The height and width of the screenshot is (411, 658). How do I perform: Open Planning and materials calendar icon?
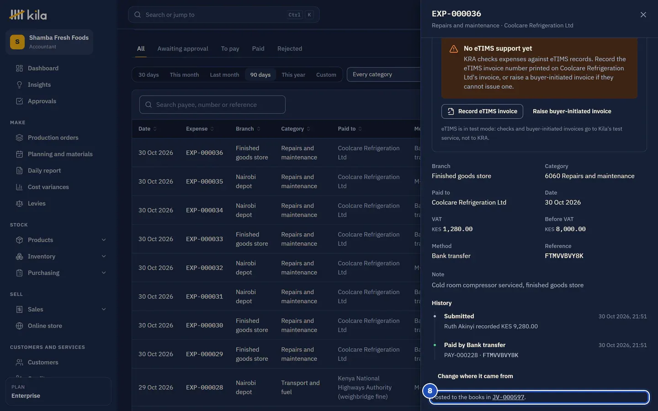[x=19, y=154]
